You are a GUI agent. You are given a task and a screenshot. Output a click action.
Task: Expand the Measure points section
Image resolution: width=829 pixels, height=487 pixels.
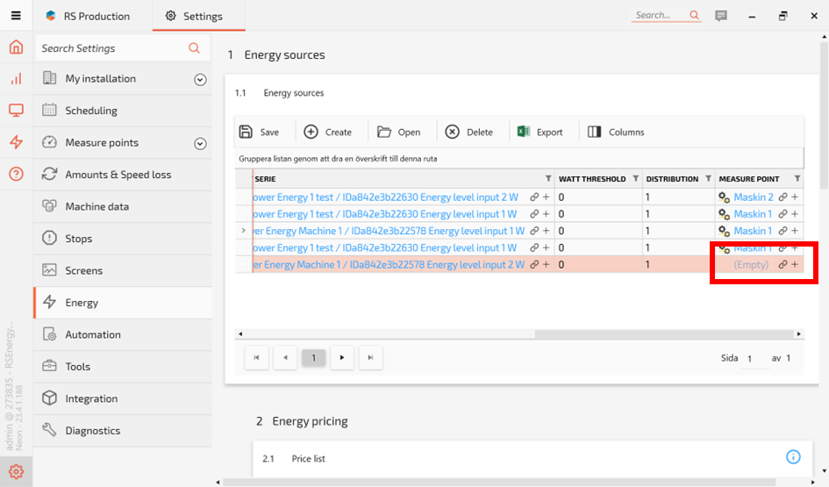click(200, 144)
